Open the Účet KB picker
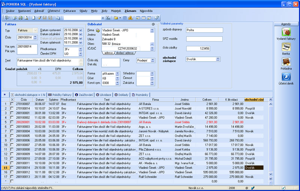 pyautogui.click(x=117, y=78)
